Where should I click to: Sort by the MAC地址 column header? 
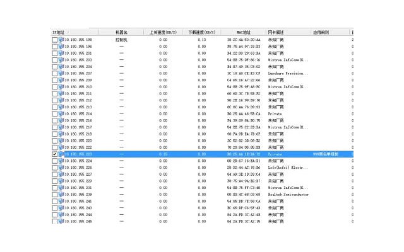[244, 32]
